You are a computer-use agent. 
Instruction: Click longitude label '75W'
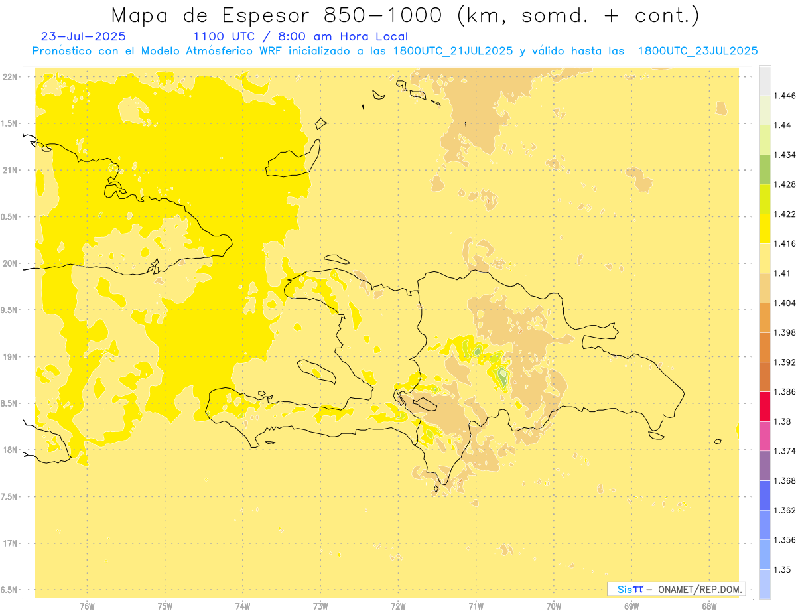(x=165, y=606)
